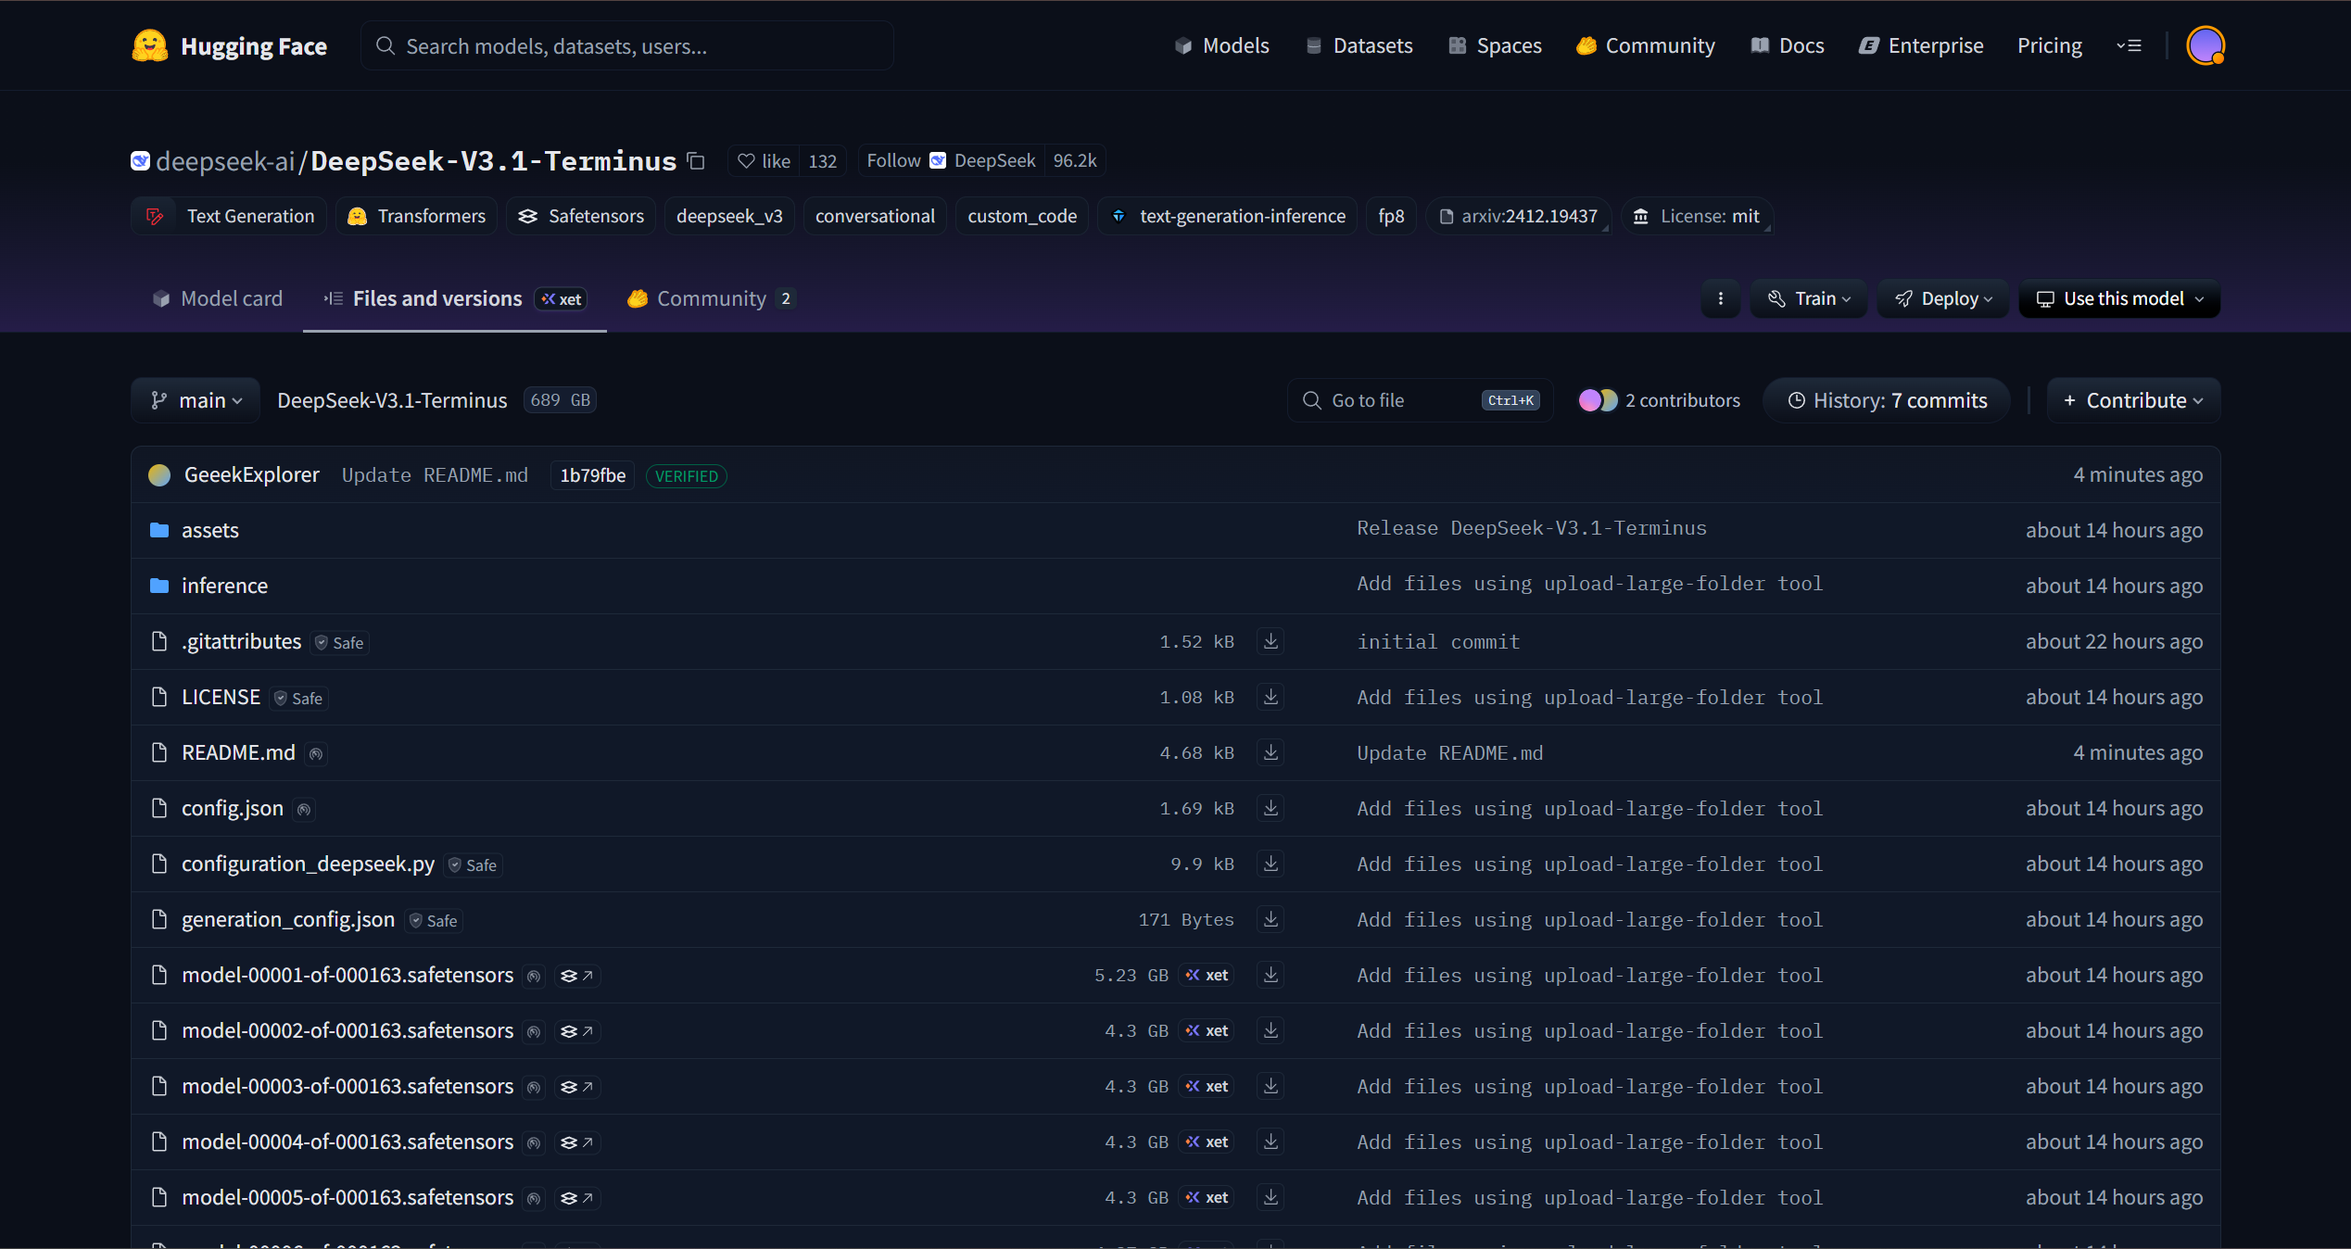Image resolution: width=2351 pixels, height=1249 pixels.
Task: Open Enterprise in top navigation
Action: click(x=1922, y=45)
